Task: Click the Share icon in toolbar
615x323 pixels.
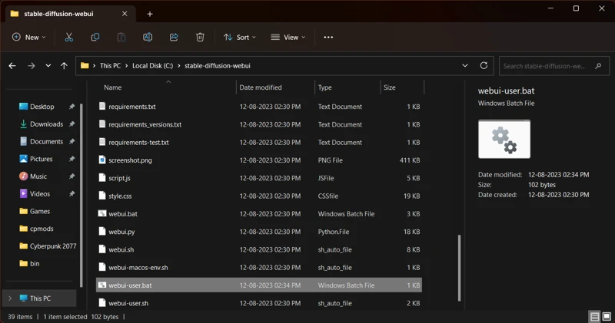Action: [174, 37]
